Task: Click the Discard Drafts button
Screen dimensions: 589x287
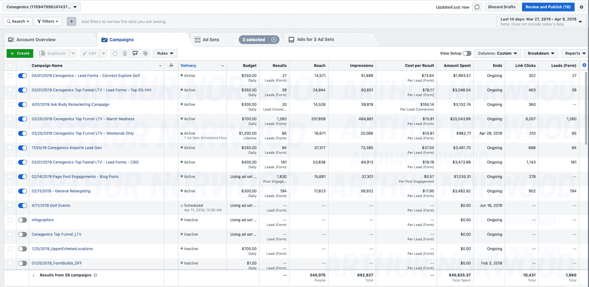Action: tap(502, 7)
